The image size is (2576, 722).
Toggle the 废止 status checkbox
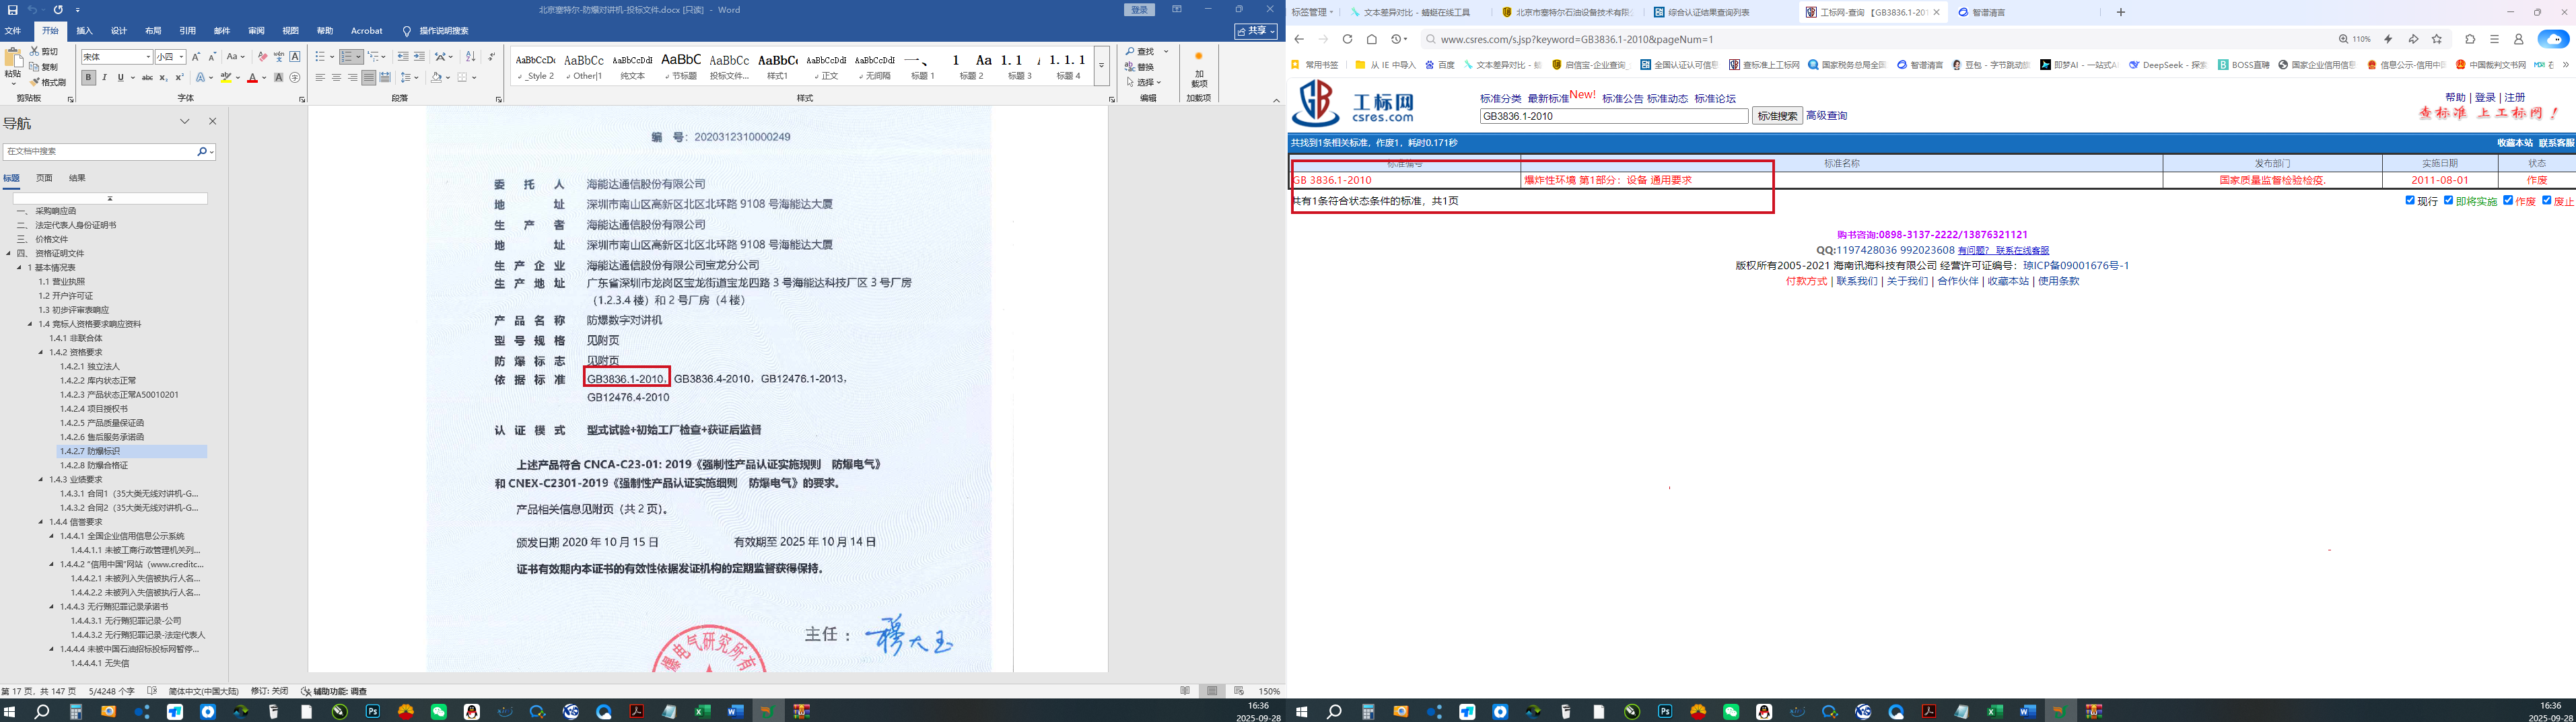[2546, 200]
